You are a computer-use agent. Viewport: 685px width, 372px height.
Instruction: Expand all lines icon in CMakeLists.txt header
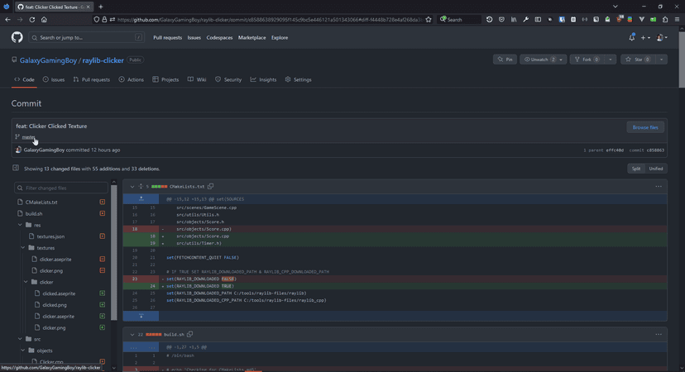(141, 187)
